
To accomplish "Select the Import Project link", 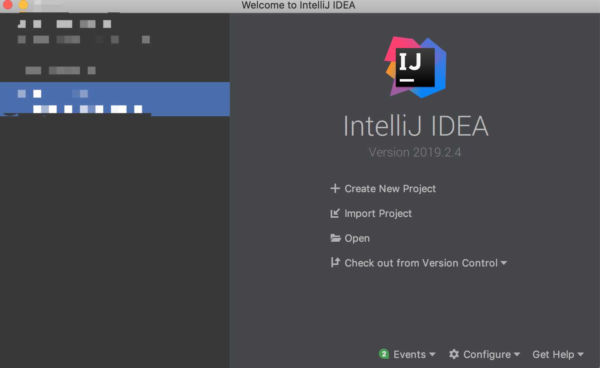I will click(378, 213).
